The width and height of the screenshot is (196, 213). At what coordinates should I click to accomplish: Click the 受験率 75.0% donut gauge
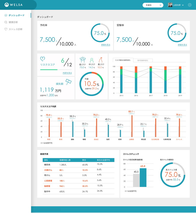[177, 33]
